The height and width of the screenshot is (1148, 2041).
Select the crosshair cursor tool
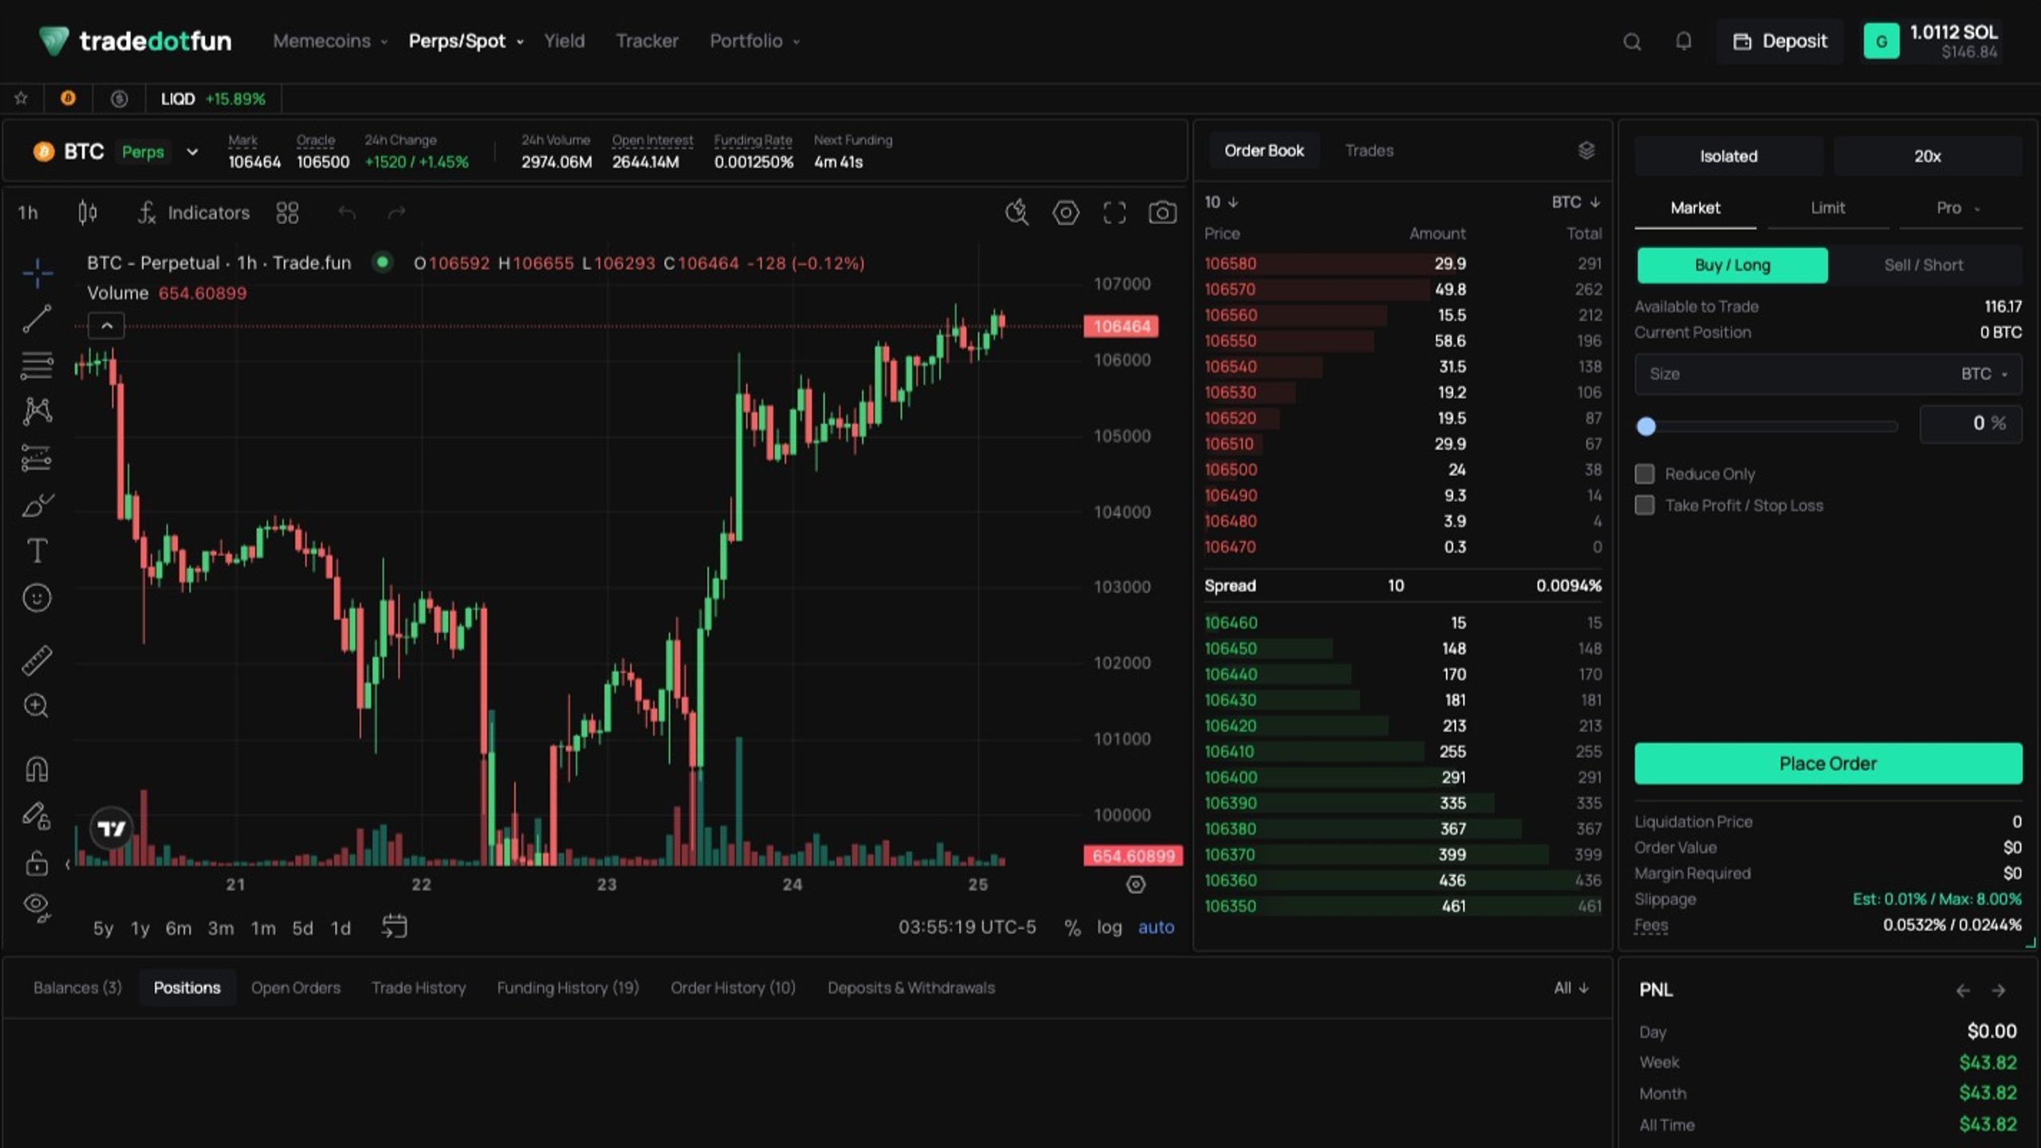pyautogui.click(x=37, y=273)
